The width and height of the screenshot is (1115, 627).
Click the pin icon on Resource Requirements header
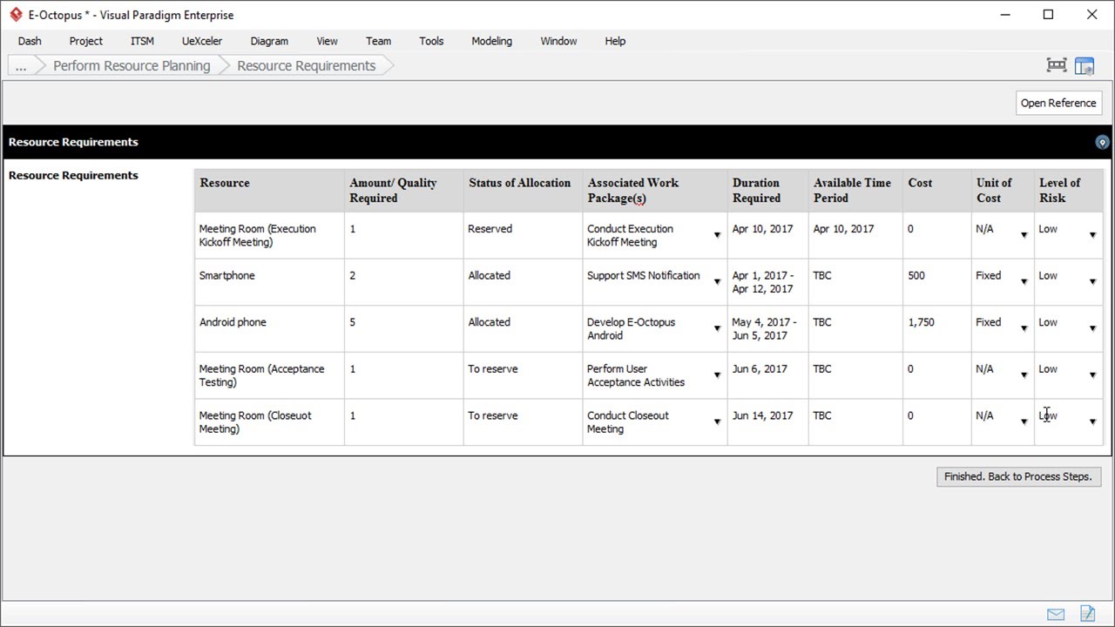(x=1102, y=142)
